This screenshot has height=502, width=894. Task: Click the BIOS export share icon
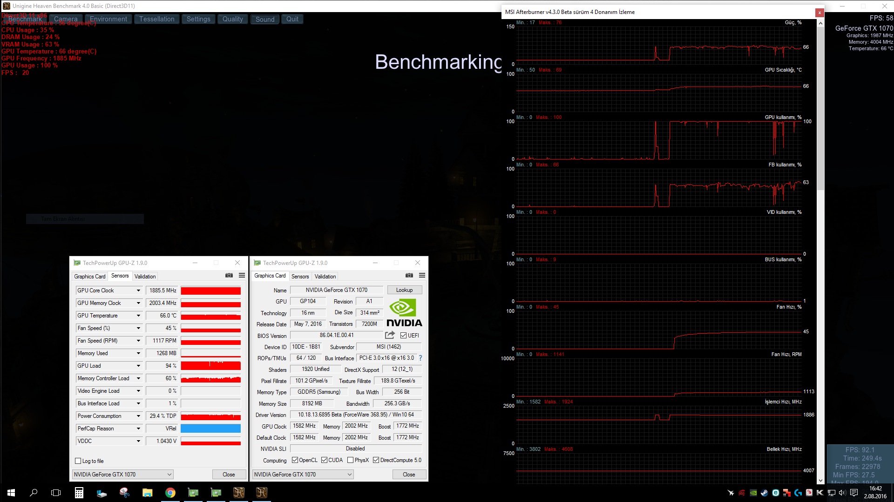tap(390, 335)
